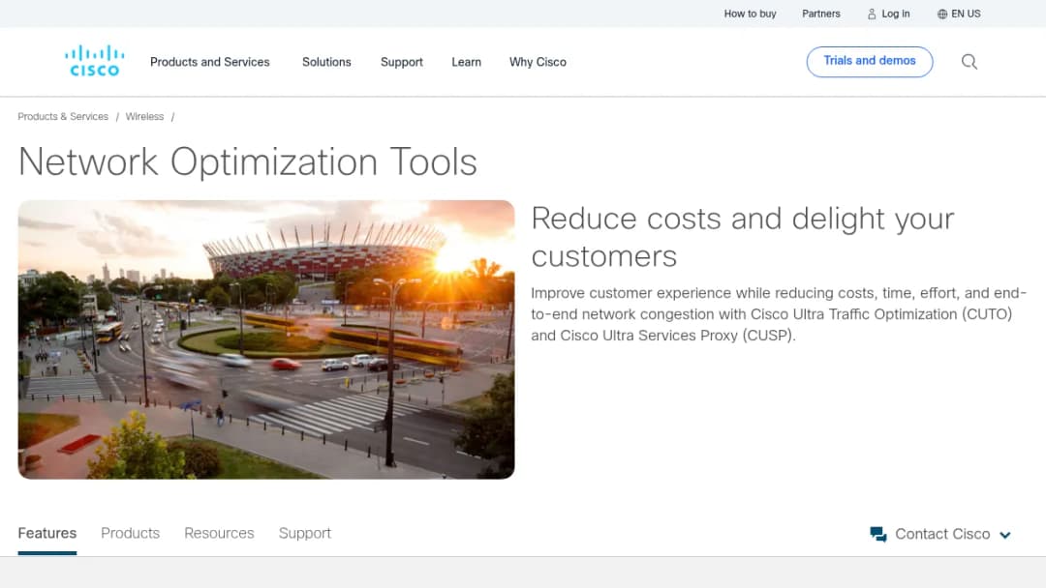Go to How to buy

coord(750,14)
